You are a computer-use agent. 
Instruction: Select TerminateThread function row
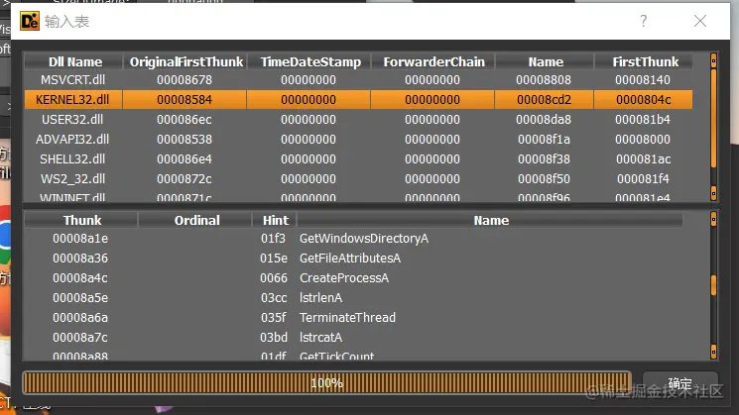[353, 318]
